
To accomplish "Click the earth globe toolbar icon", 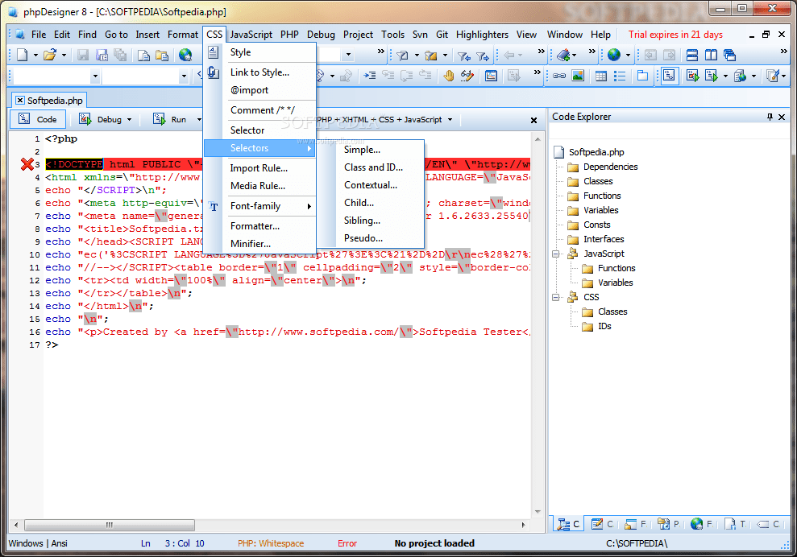I will point(614,55).
